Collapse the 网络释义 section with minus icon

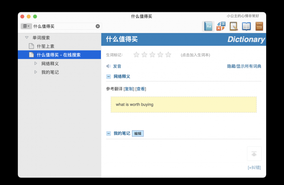click(x=108, y=77)
